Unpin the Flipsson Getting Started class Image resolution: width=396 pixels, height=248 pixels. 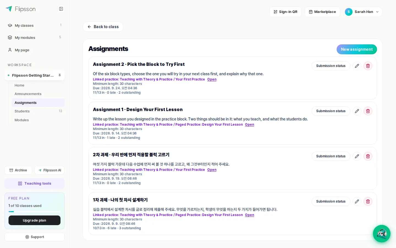click(x=60, y=75)
